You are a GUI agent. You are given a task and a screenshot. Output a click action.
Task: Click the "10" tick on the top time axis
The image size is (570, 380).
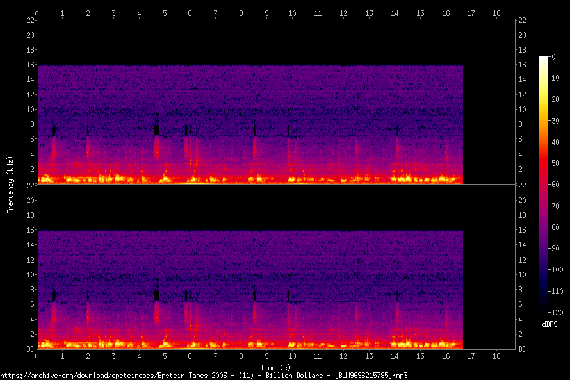292,13
